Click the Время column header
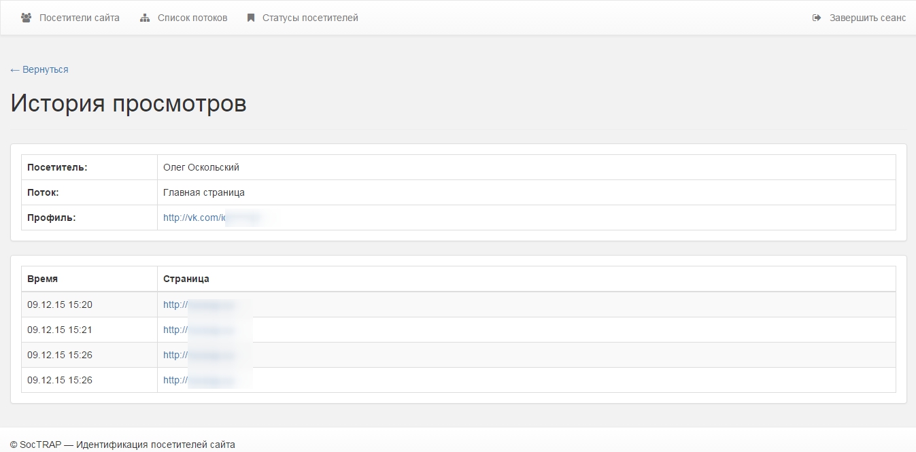This screenshot has height=452, width=916. [42, 279]
